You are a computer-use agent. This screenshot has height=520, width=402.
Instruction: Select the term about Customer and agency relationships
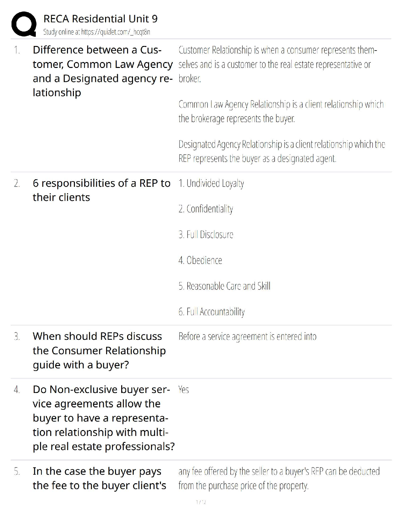102,71
